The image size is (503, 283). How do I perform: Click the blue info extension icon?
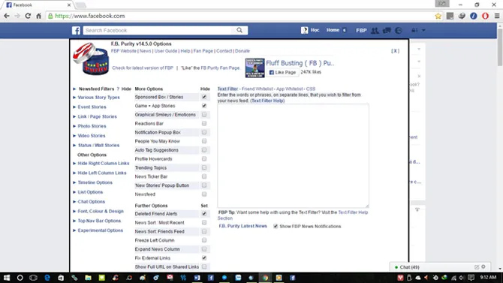pos(474,16)
